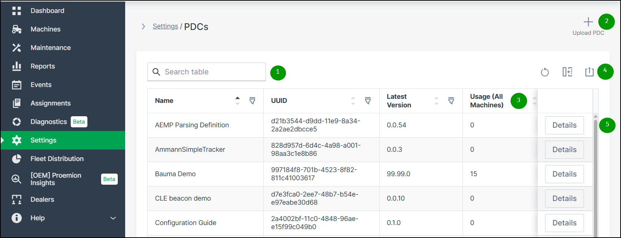This screenshot has width=621, height=238.
Task: Open filter for the UUID column
Action: click(368, 101)
